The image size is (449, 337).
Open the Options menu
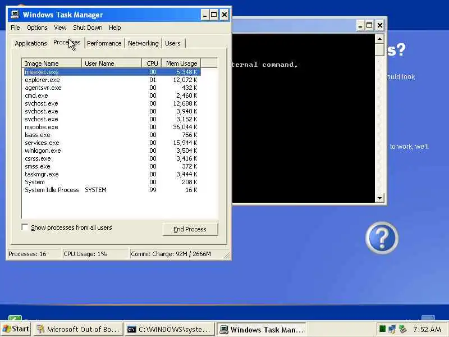click(x=36, y=28)
